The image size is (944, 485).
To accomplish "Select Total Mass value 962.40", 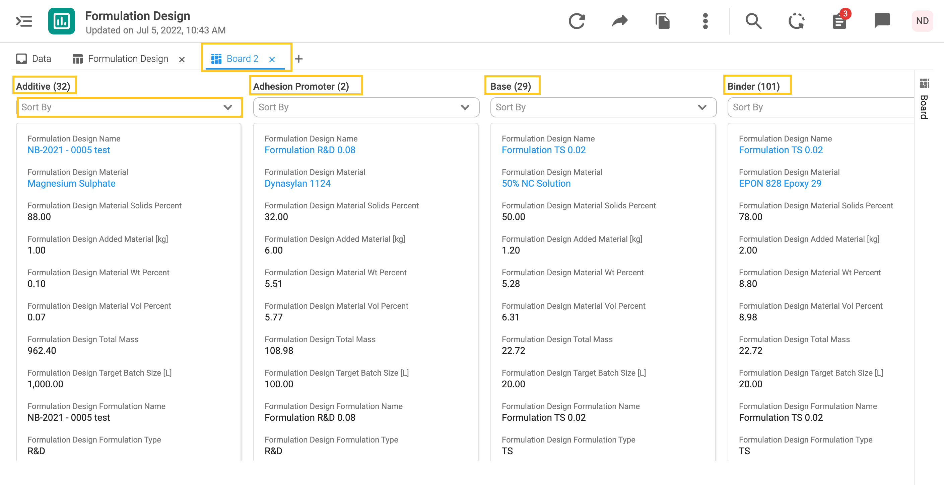I will (x=42, y=351).
